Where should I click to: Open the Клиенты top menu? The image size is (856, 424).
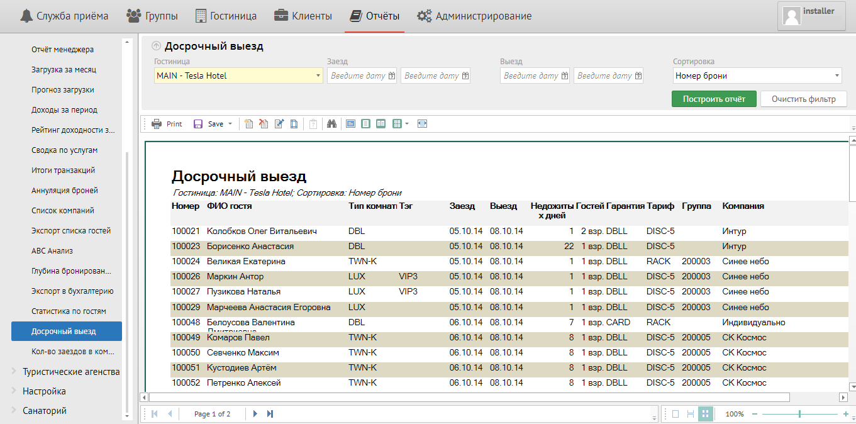[303, 16]
